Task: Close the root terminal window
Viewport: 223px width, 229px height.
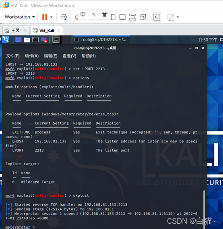Action: [203, 48]
